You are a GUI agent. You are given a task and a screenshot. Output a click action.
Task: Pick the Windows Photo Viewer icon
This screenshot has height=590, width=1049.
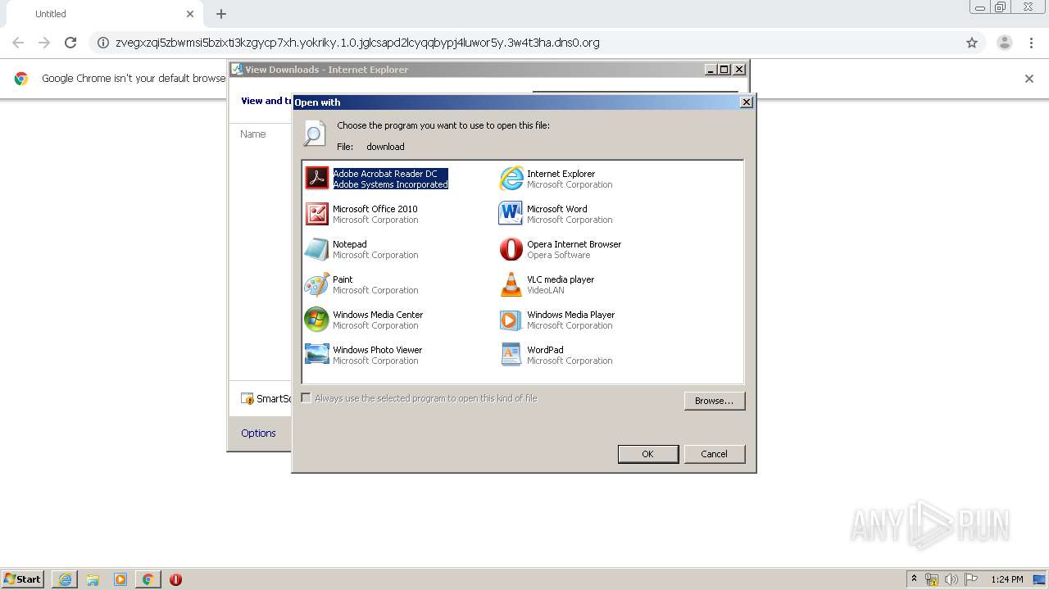(x=317, y=354)
